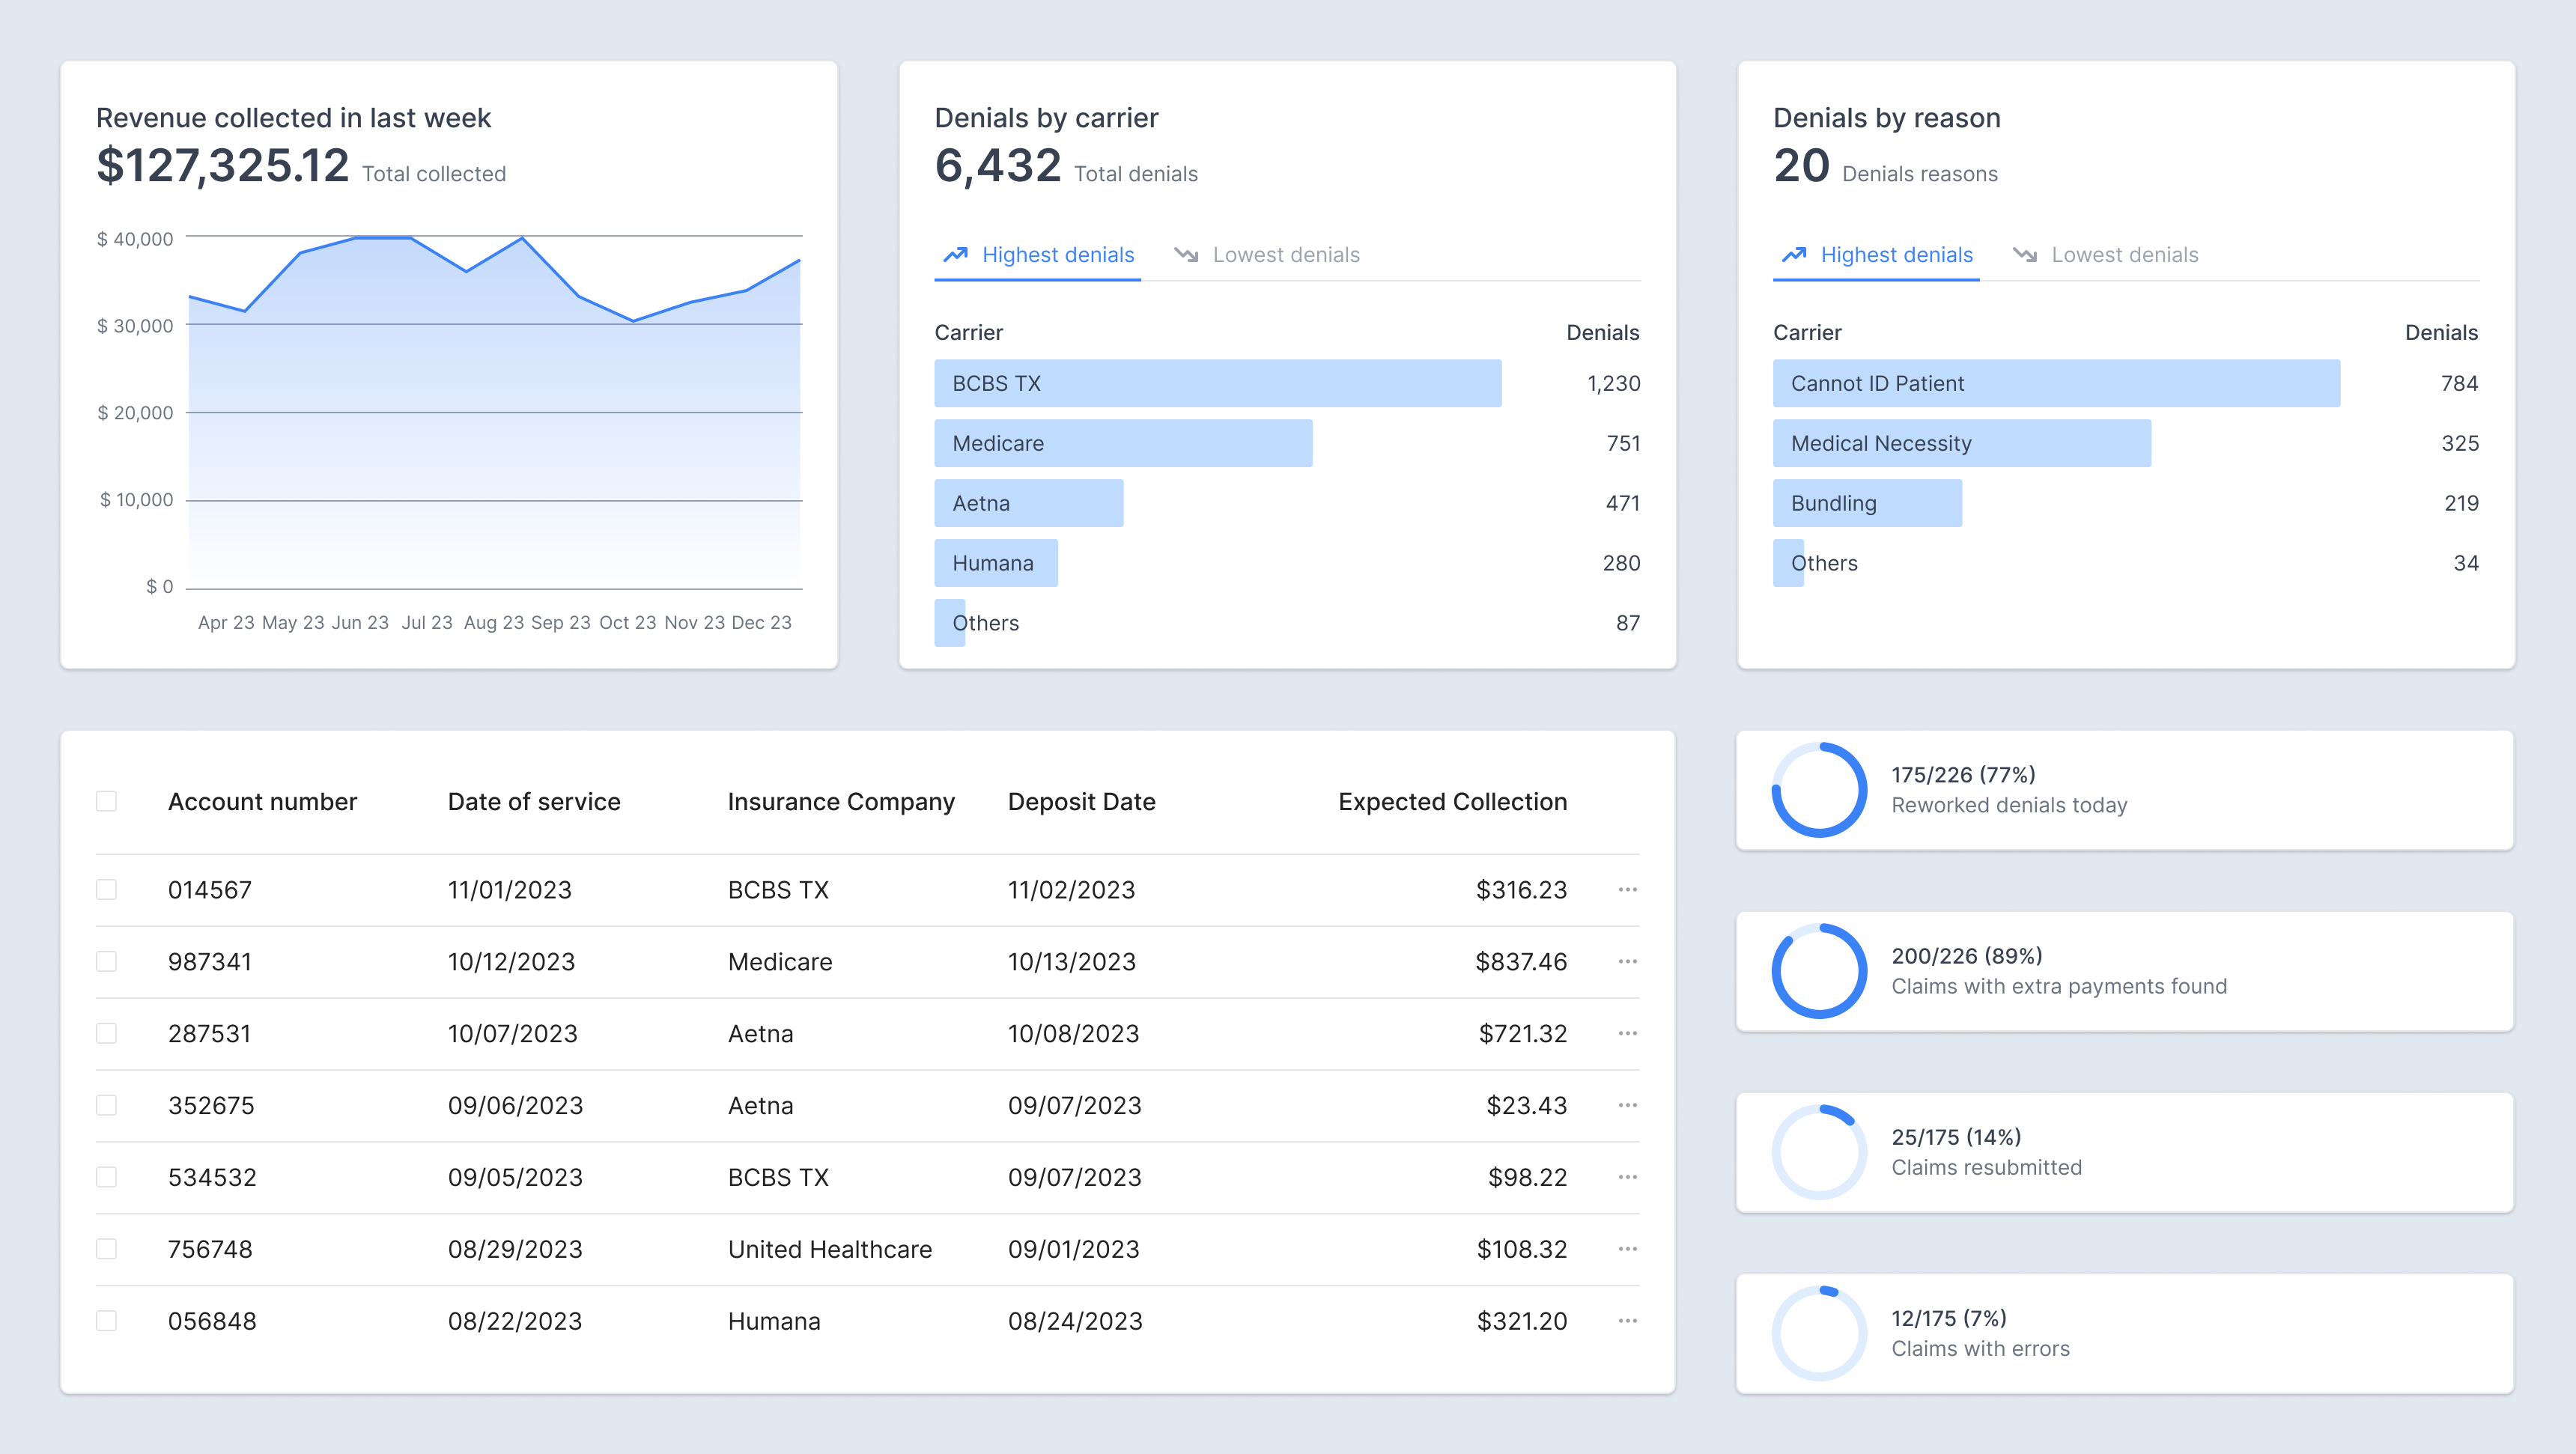
Task: Switch to Lowest denials tab in Denials by carrier
Action: click(1267, 255)
